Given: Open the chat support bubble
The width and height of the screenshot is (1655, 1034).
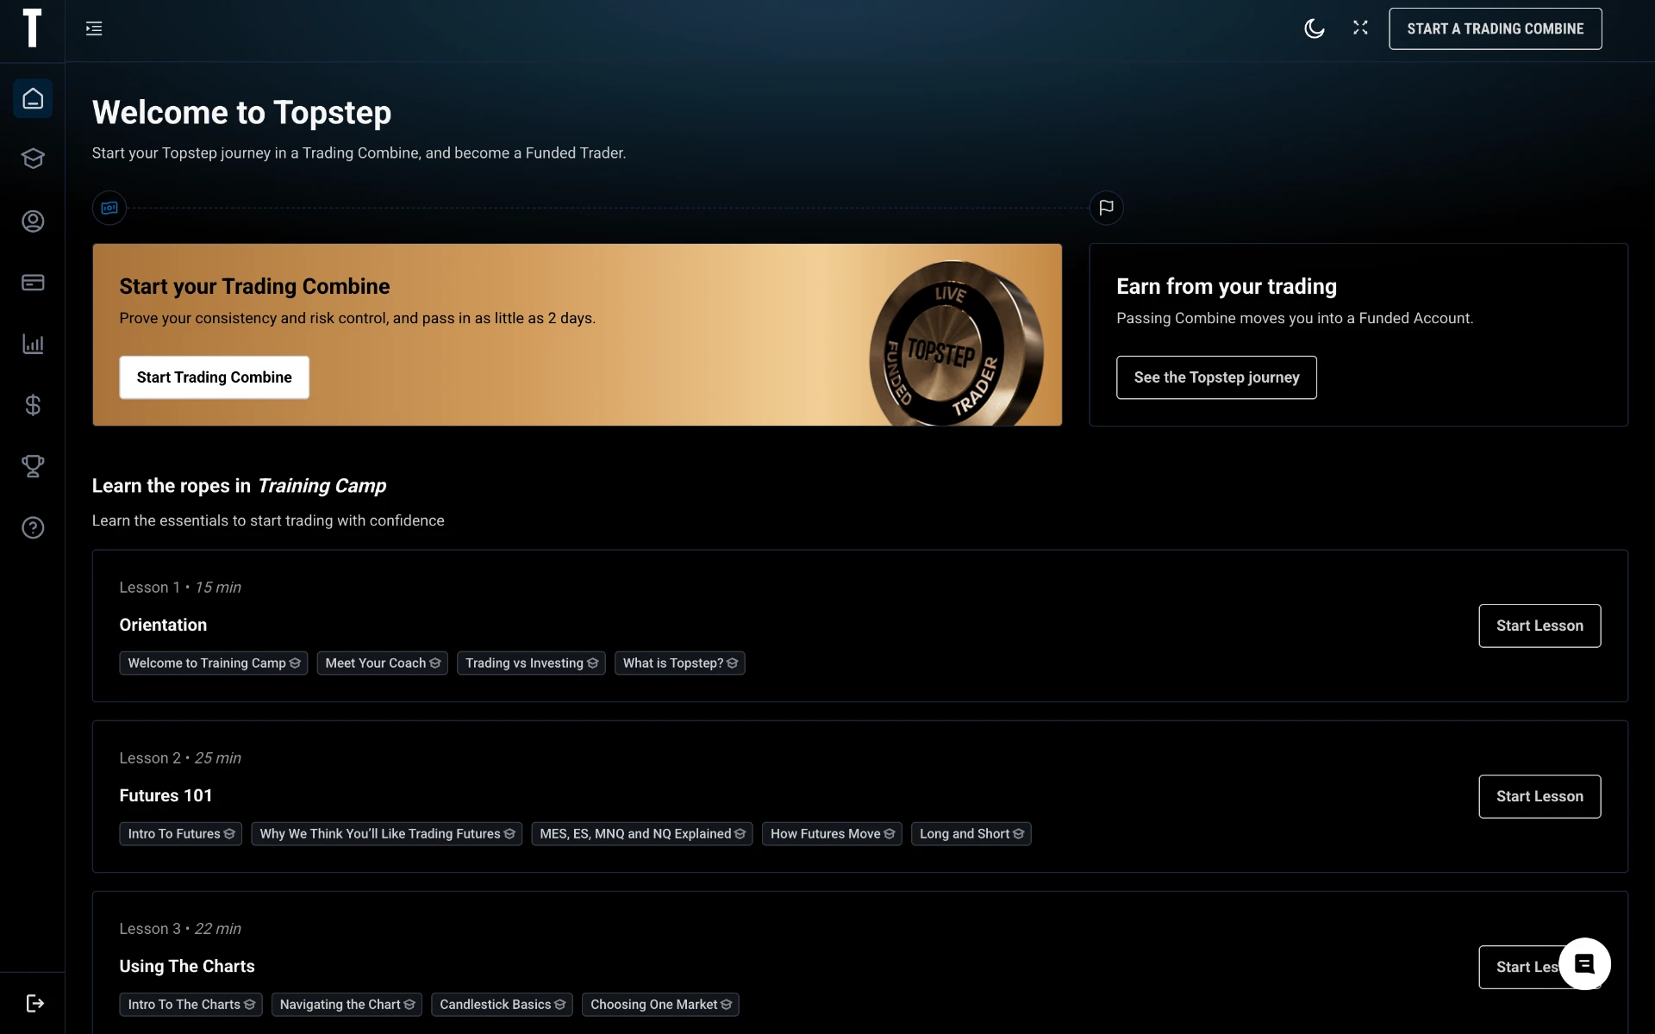Looking at the screenshot, I should 1584,963.
